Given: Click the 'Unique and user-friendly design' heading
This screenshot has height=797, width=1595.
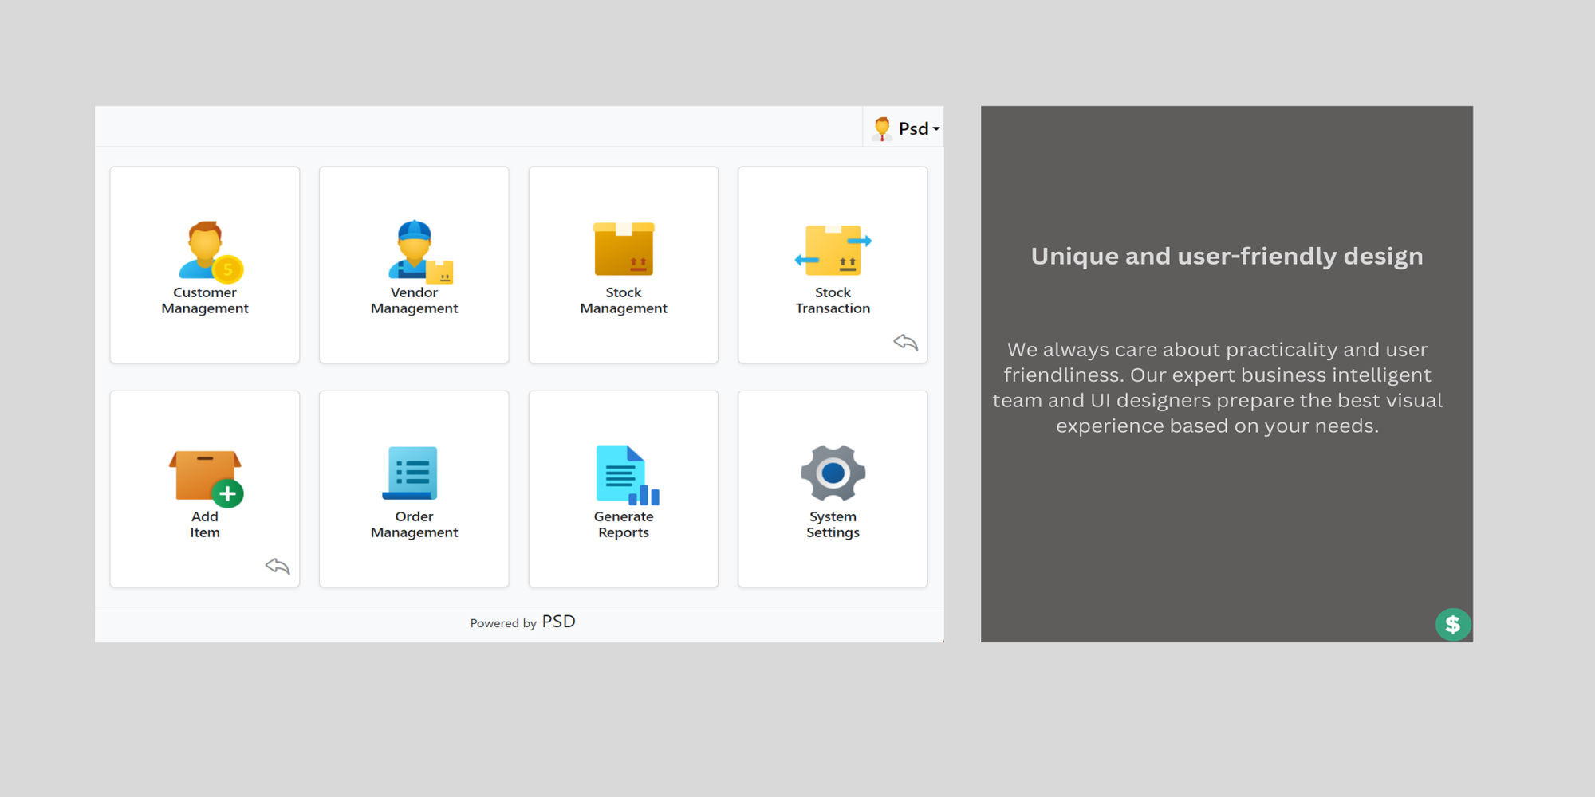Looking at the screenshot, I should pos(1227,257).
